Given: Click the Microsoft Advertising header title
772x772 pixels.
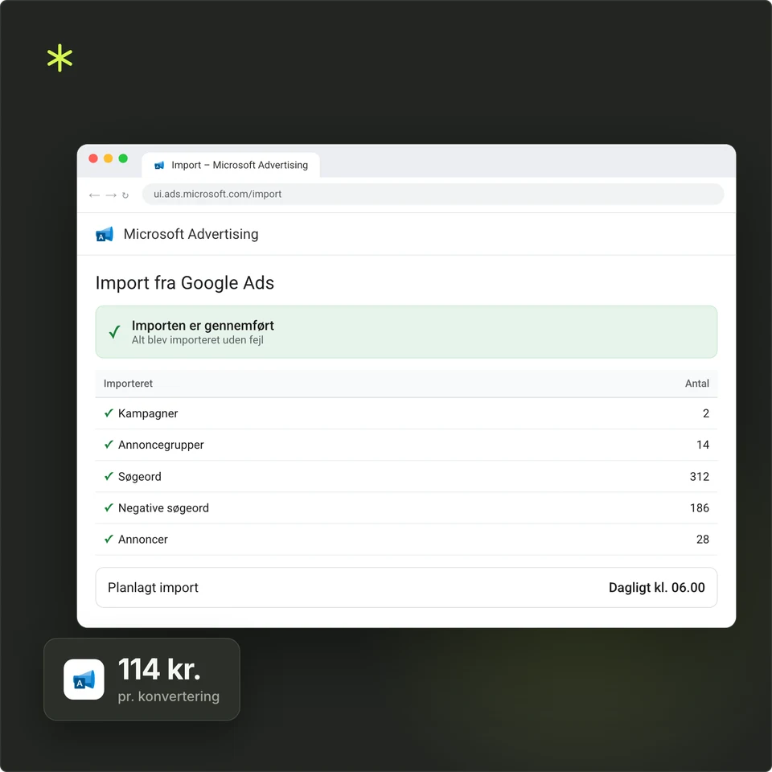Looking at the screenshot, I should coord(191,234).
